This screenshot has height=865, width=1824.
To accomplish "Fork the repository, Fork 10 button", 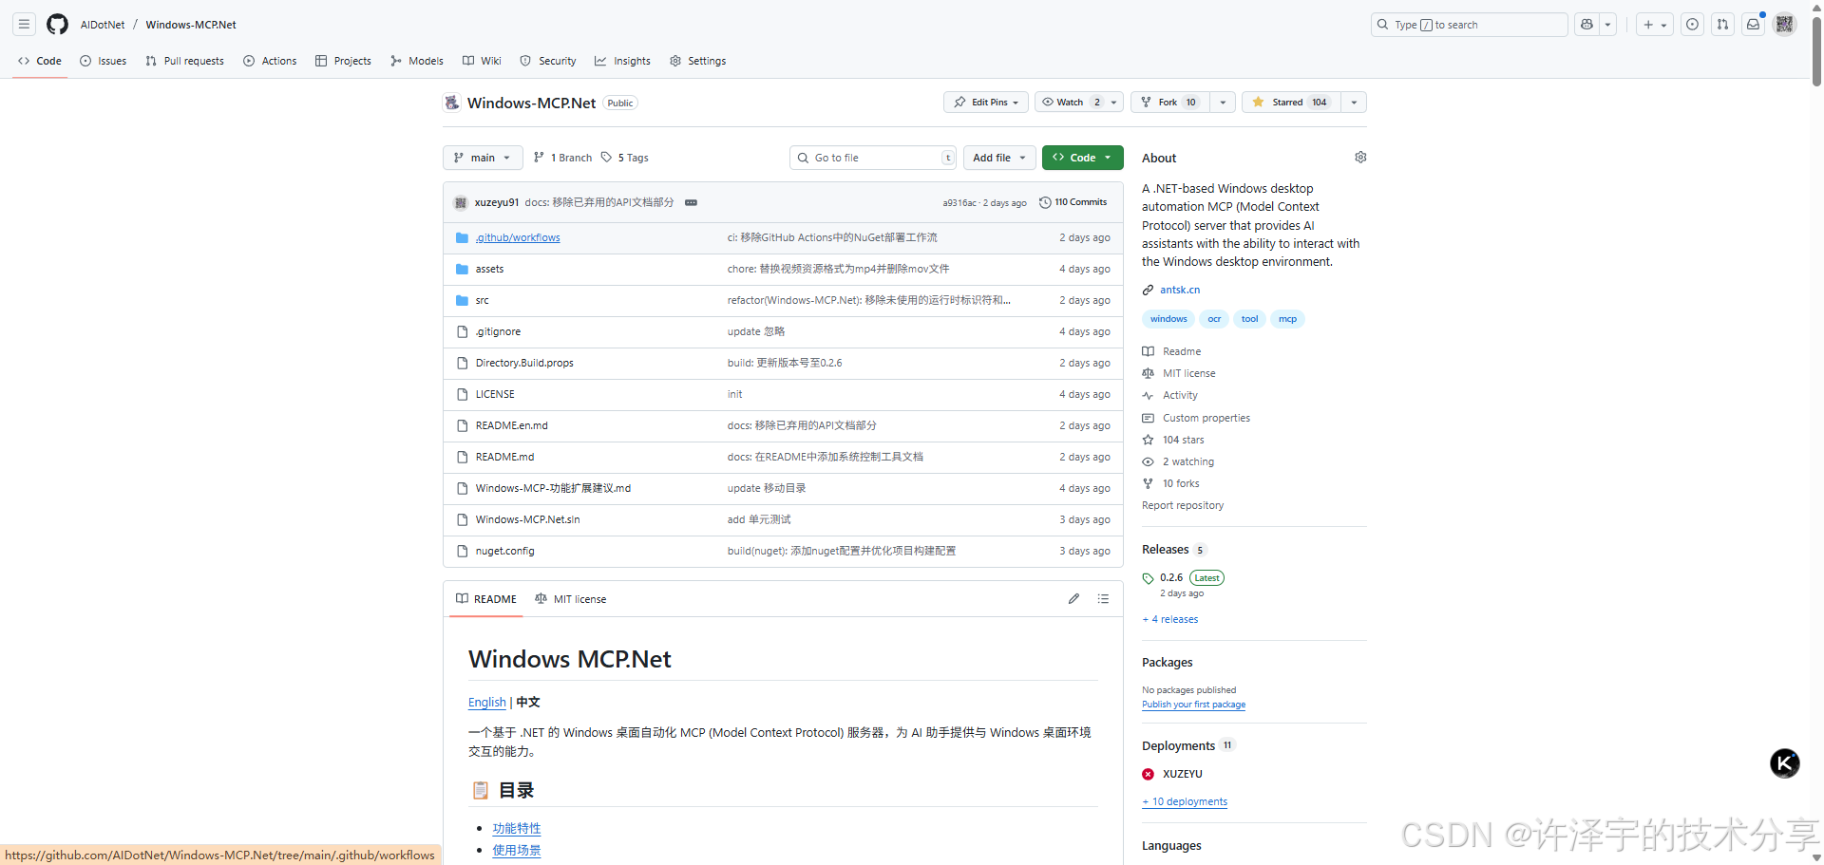I will [x=1170, y=103].
